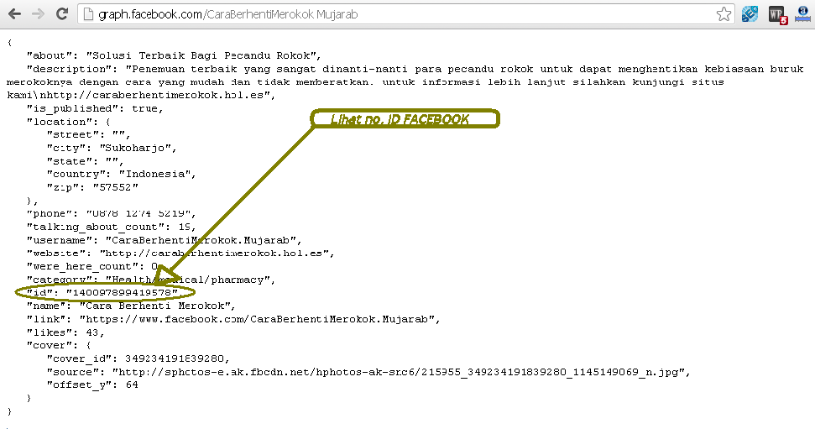Bookmark the page with the star icon
The width and height of the screenshot is (815, 429).
[724, 14]
